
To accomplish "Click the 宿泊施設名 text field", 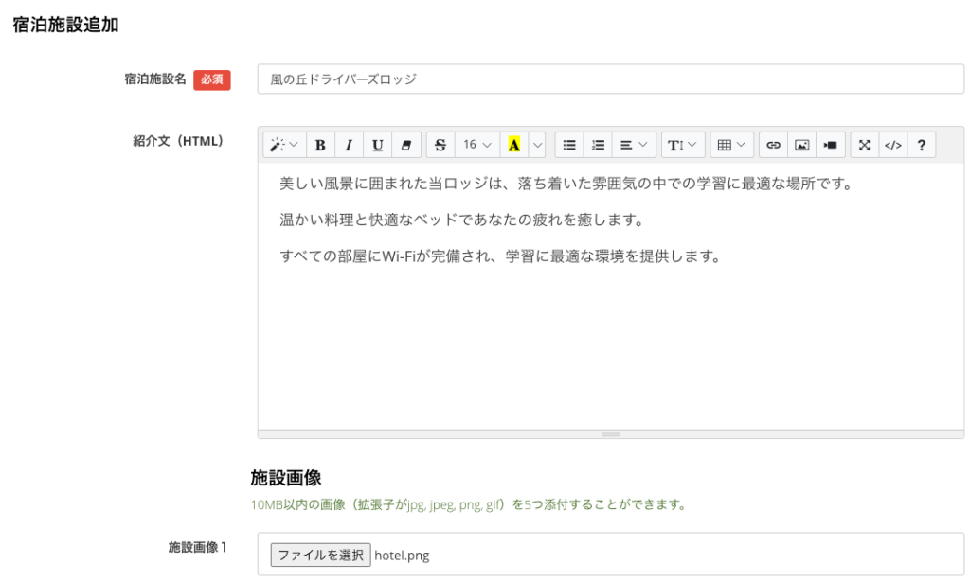I will pos(610,79).
